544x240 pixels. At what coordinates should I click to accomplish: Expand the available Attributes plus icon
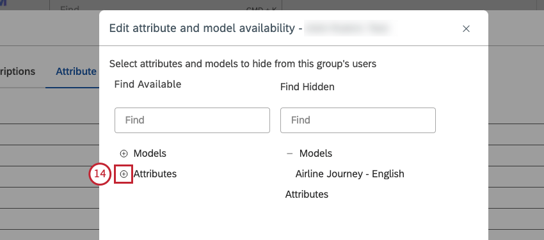[x=124, y=174]
